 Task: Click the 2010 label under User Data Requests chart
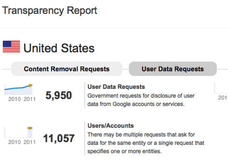pyautogui.click(x=14, y=99)
